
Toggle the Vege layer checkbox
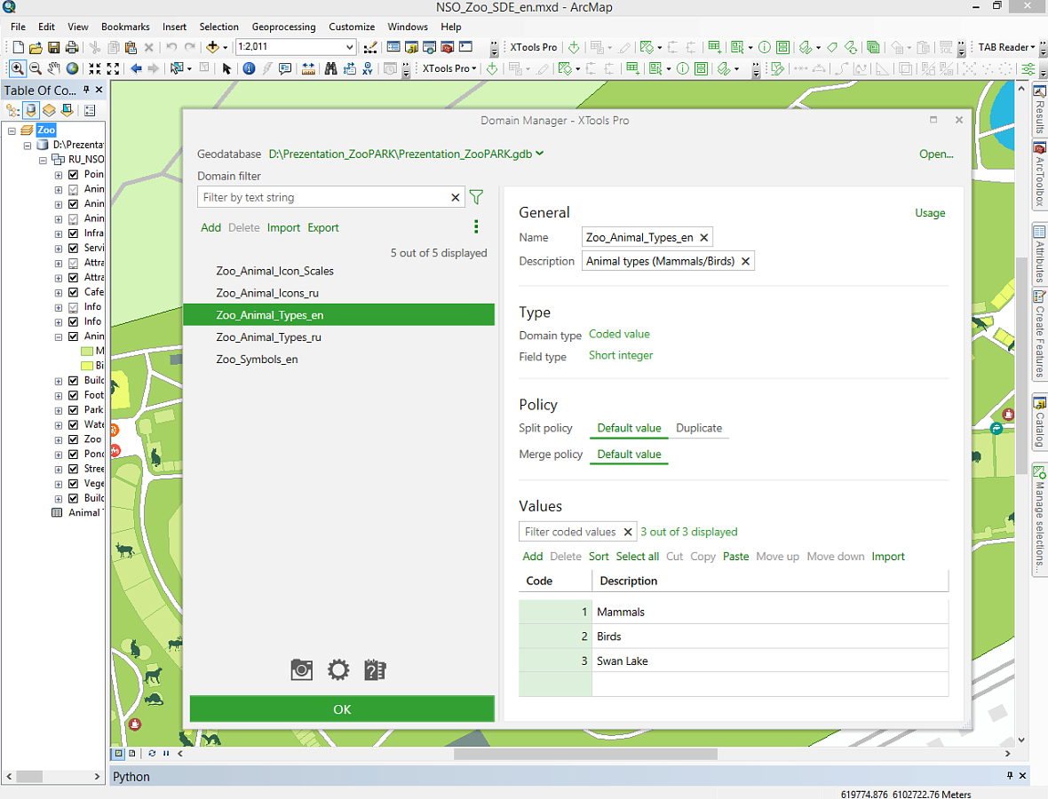click(x=74, y=484)
